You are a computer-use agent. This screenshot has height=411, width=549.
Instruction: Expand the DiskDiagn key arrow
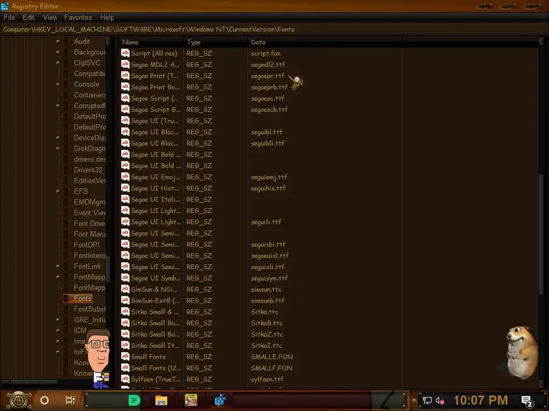[x=58, y=149]
